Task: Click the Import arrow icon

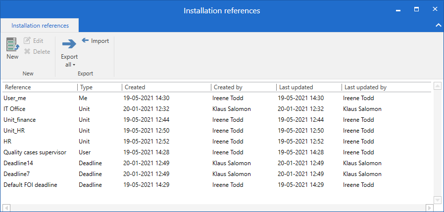Action: 85,41
